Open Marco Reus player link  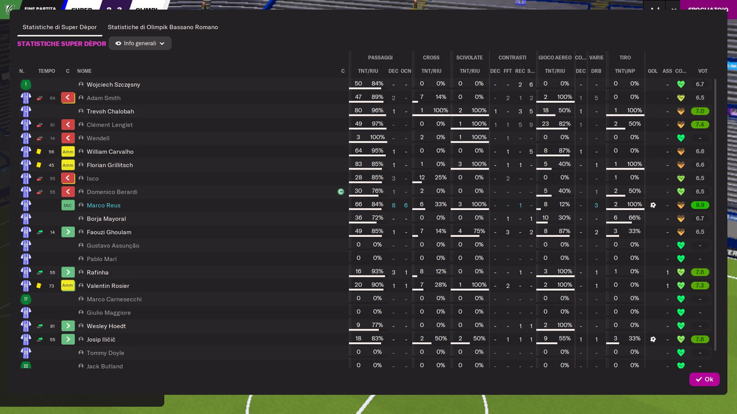pyautogui.click(x=104, y=205)
